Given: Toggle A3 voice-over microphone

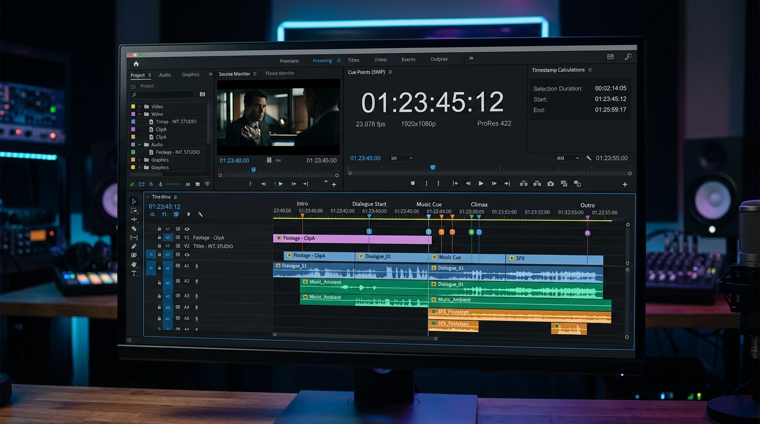Looking at the screenshot, I should [x=197, y=296].
